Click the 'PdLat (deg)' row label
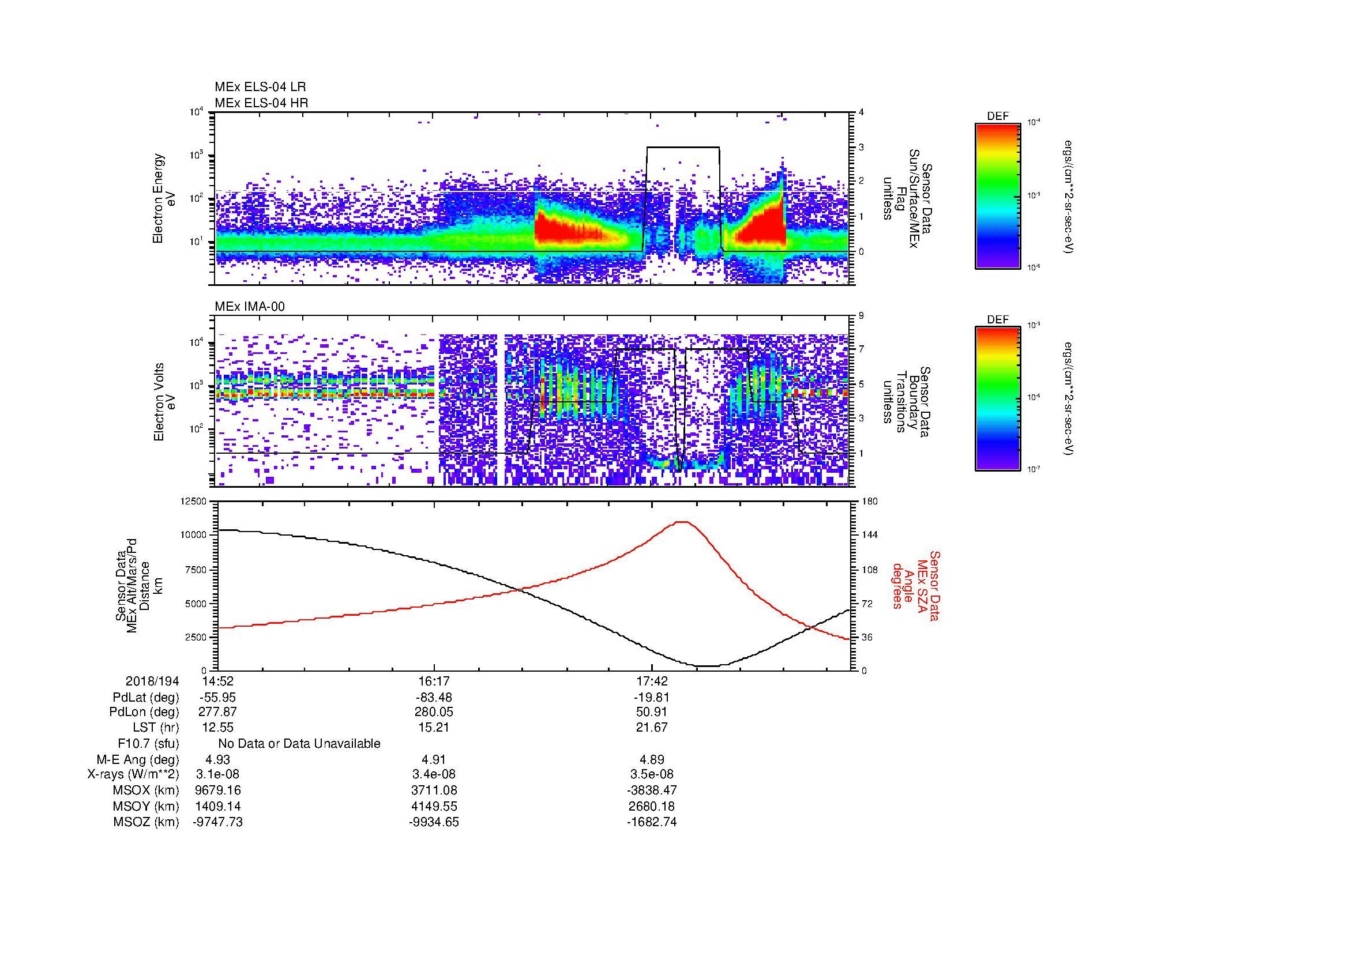 [146, 698]
